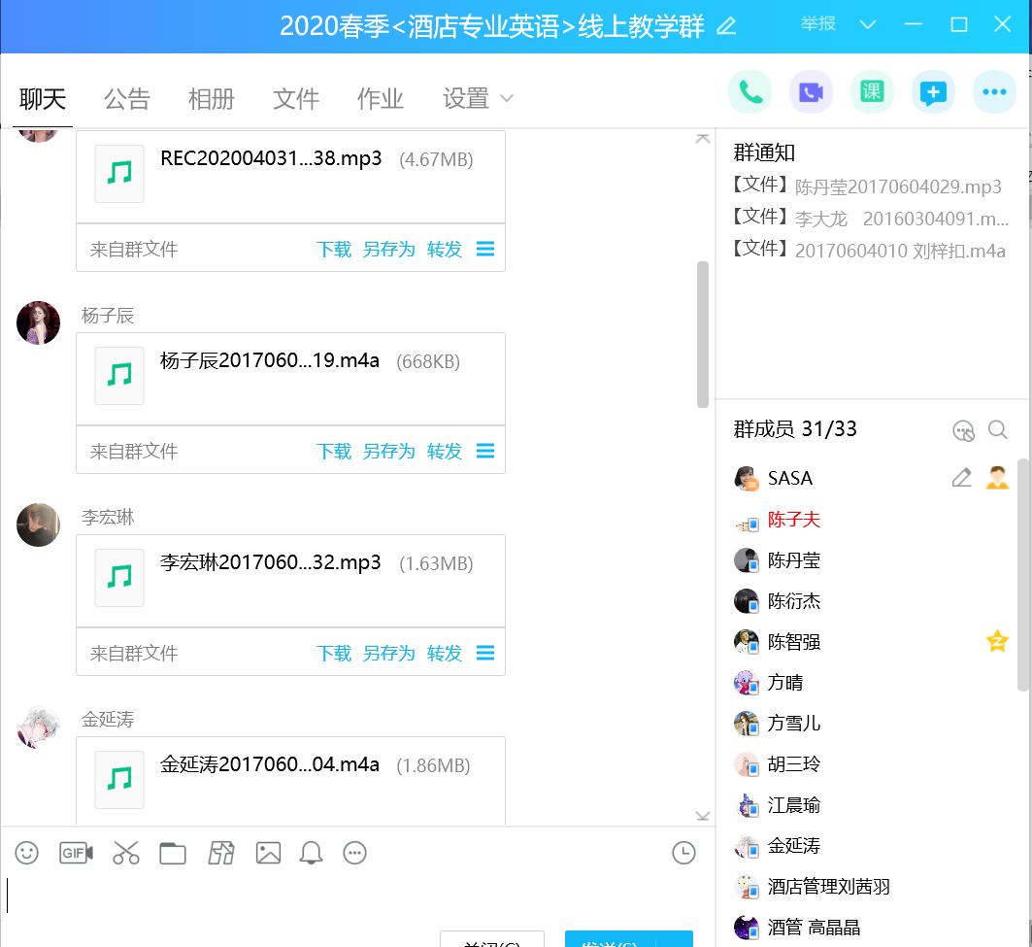Search group members with magnifier icon
The image size is (1032, 947).
point(997,429)
